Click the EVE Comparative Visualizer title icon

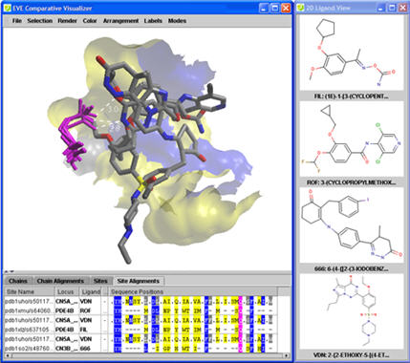coord(7,9)
